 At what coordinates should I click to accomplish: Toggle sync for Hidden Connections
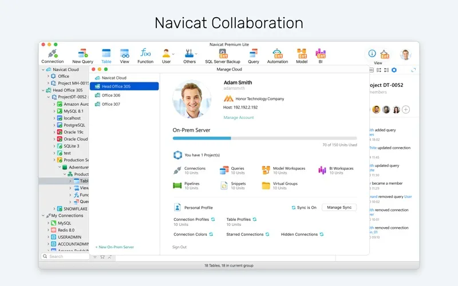click(x=322, y=235)
